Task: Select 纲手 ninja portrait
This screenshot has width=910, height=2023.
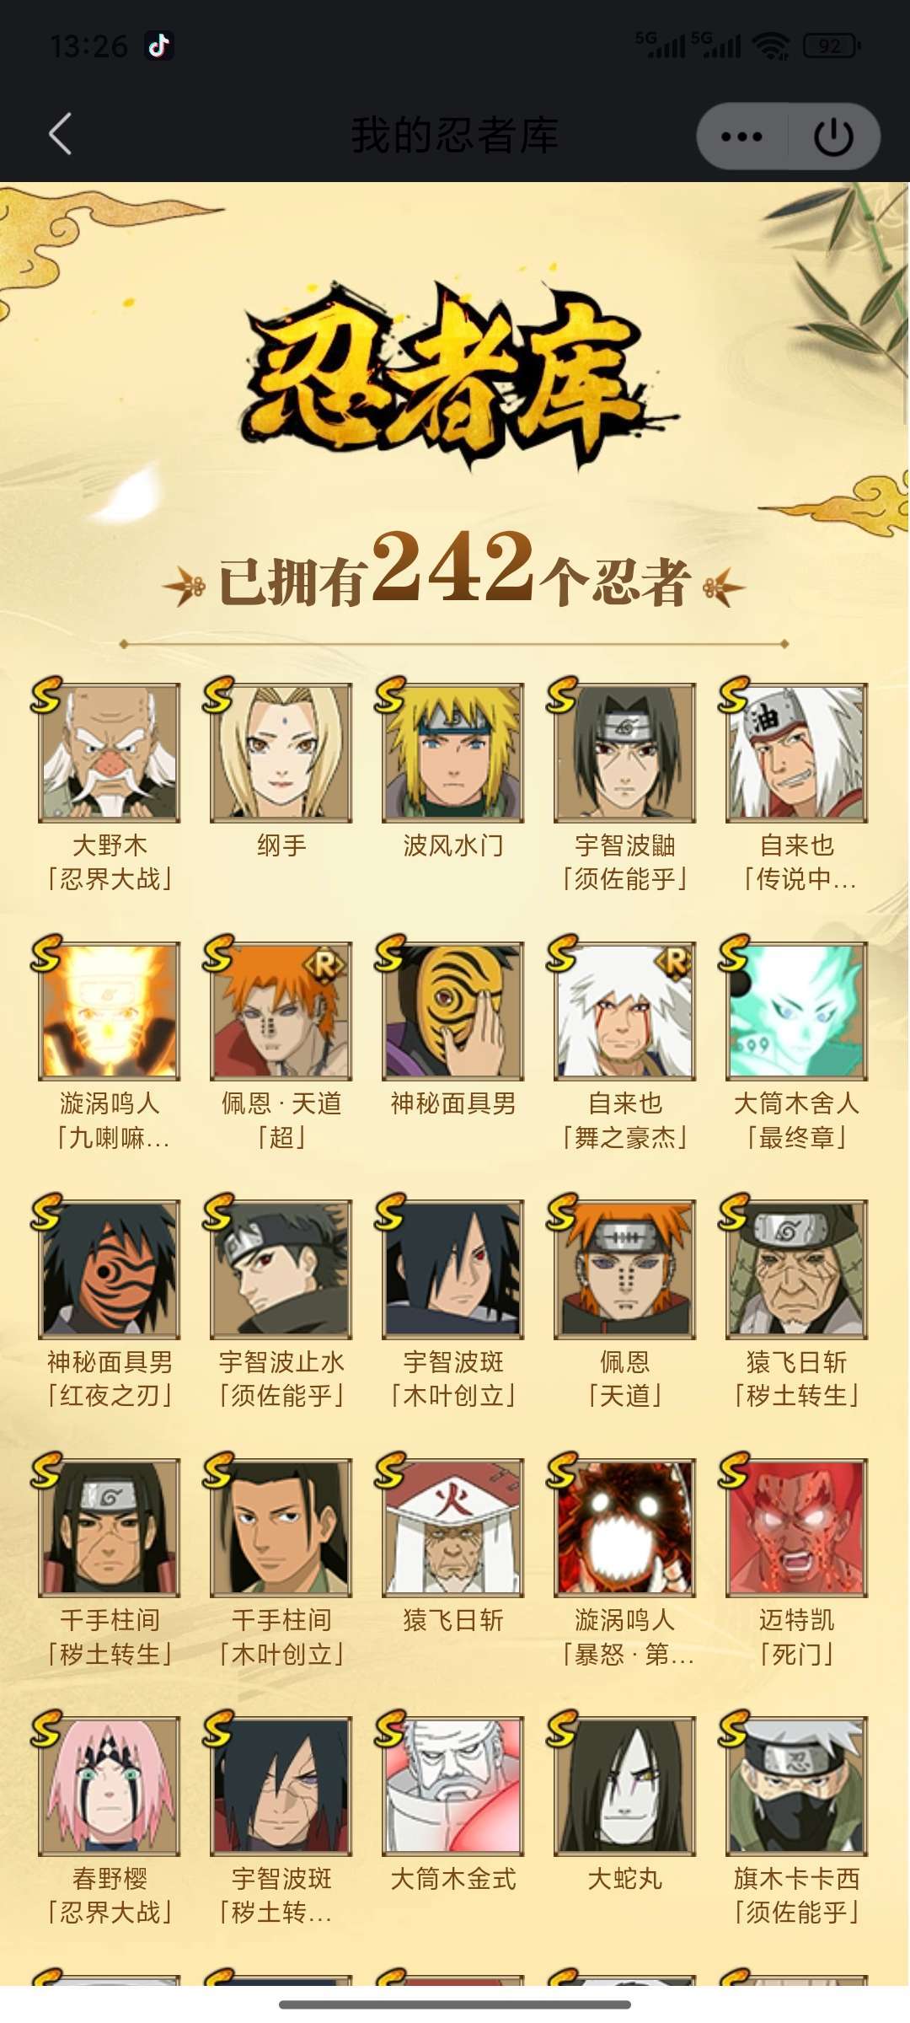Action: tap(281, 753)
